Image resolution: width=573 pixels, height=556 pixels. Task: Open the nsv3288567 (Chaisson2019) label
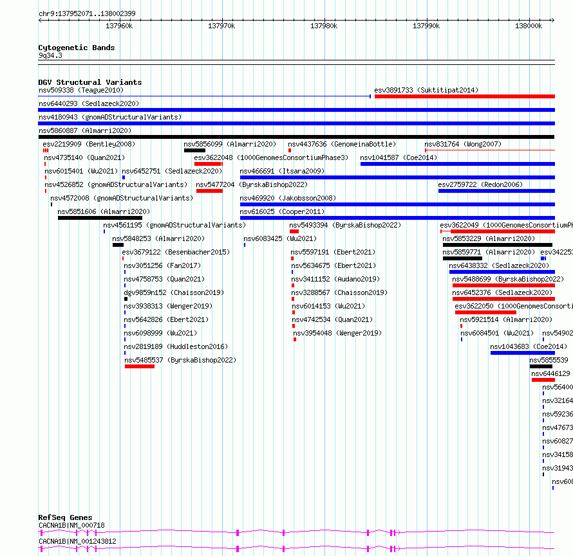click(x=339, y=292)
